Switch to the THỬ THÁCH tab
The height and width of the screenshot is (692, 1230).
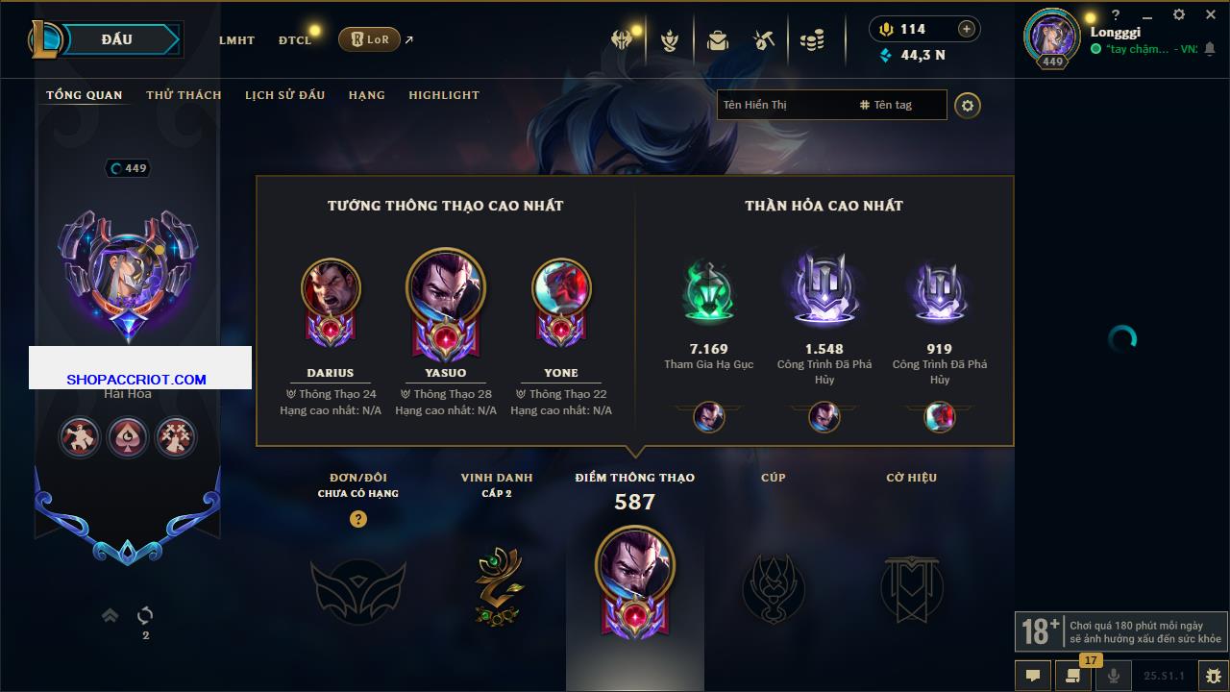(184, 95)
